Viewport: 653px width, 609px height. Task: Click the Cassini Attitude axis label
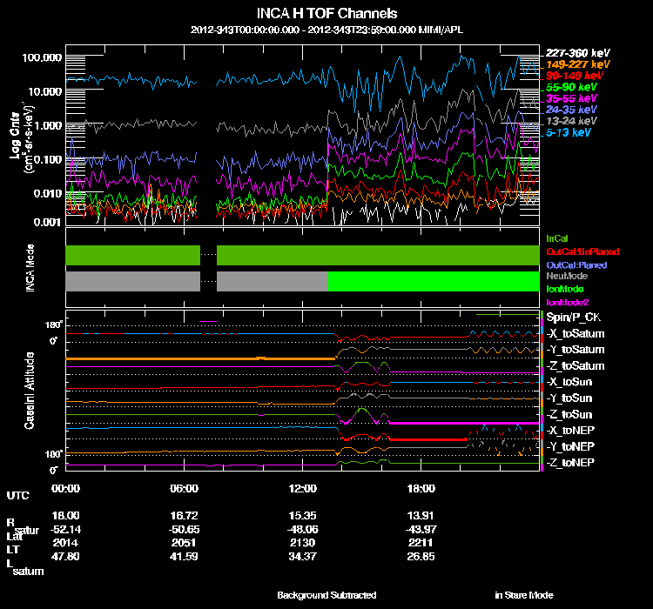click(29, 390)
